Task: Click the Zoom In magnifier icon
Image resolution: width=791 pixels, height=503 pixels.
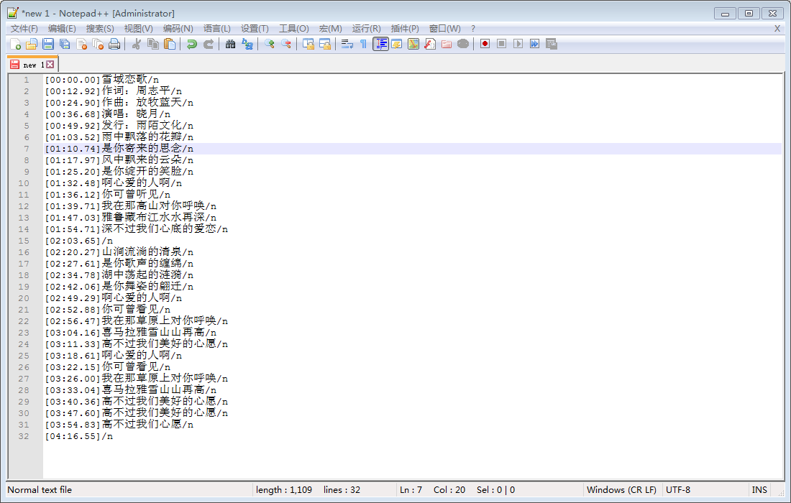Action: point(270,45)
